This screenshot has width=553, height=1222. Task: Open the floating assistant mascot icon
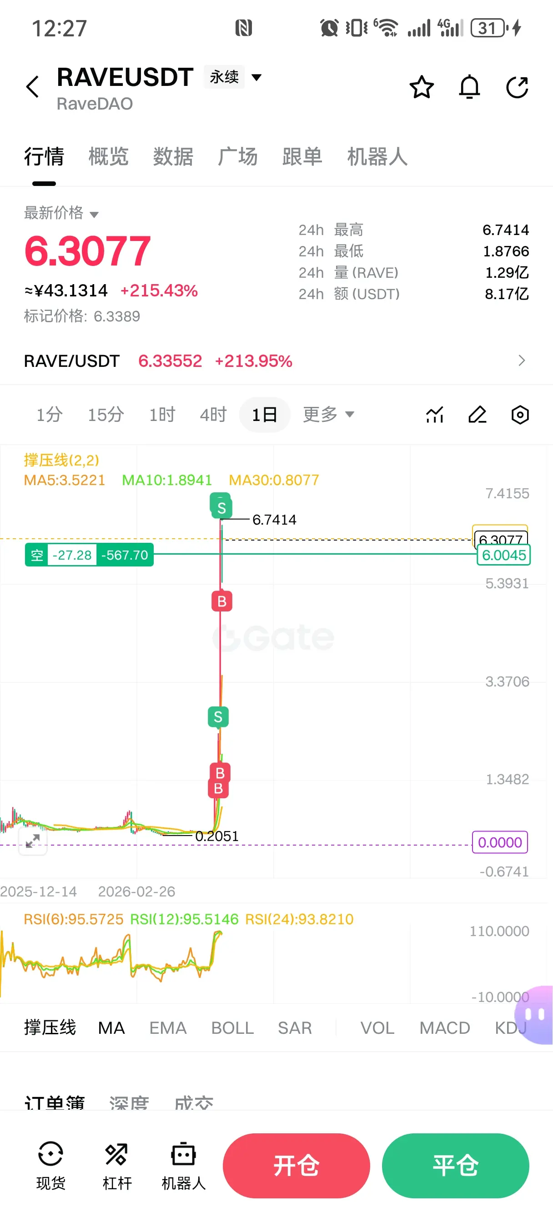(535, 1015)
